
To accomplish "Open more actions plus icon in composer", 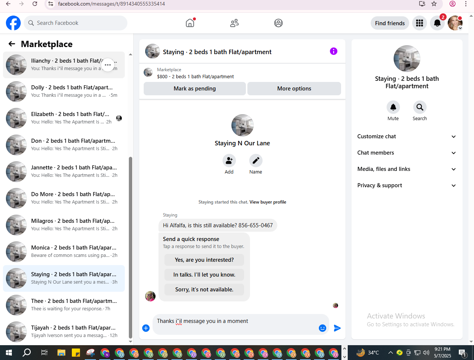I will click(146, 328).
